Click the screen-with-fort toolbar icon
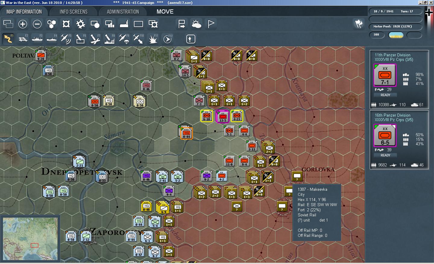This screenshot has width=434, height=264. tap(153, 24)
